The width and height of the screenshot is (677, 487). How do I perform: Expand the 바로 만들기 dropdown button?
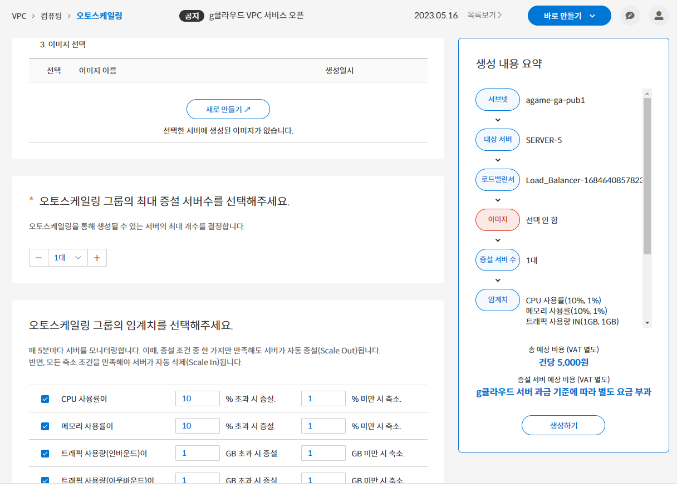click(x=570, y=16)
